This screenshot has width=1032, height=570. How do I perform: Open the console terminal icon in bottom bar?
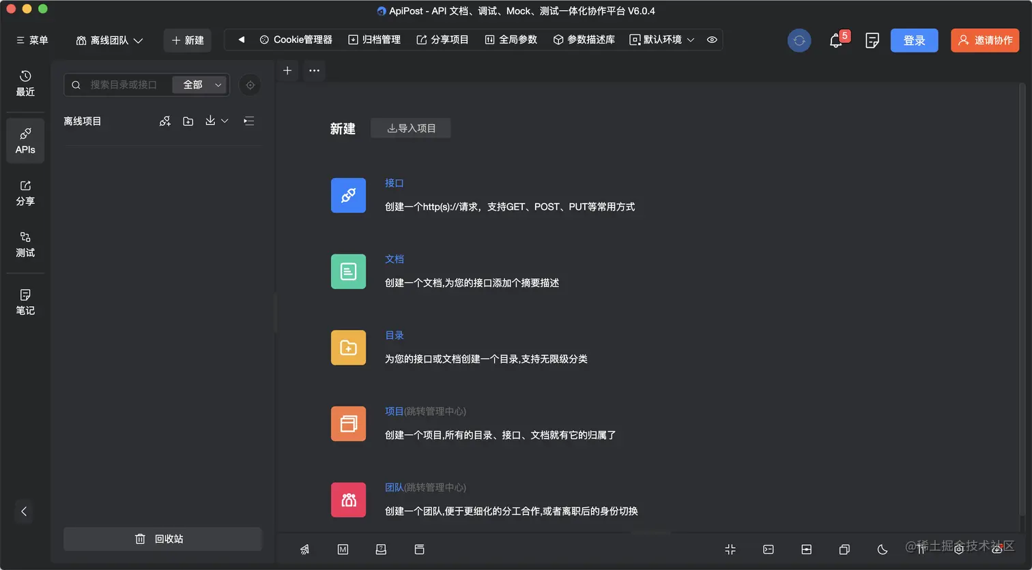[x=769, y=550]
